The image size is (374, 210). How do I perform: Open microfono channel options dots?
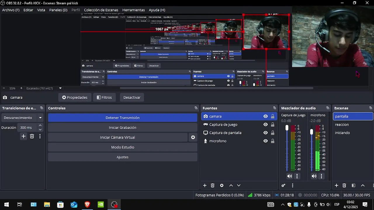coord(321,176)
